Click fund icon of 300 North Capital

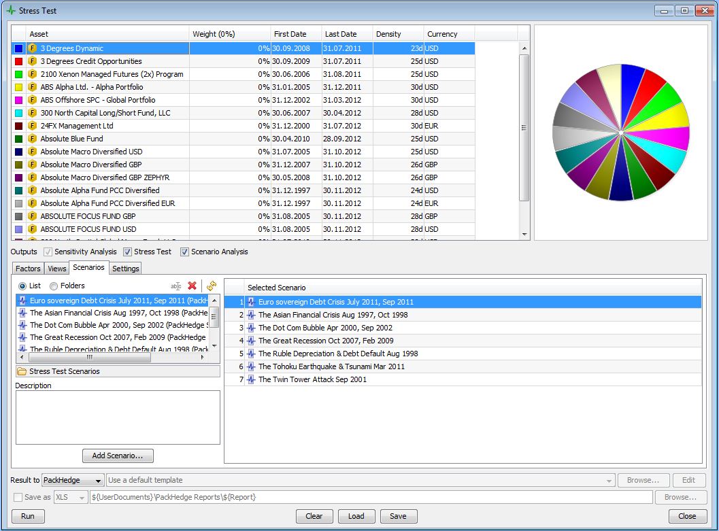click(32, 113)
